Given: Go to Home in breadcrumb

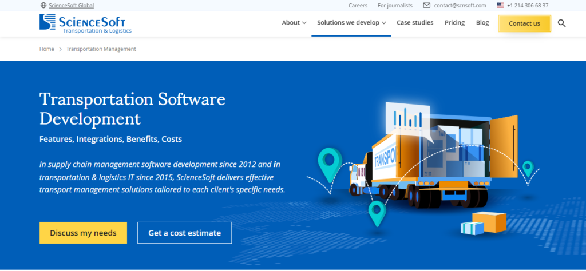Looking at the screenshot, I should (47, 49).
